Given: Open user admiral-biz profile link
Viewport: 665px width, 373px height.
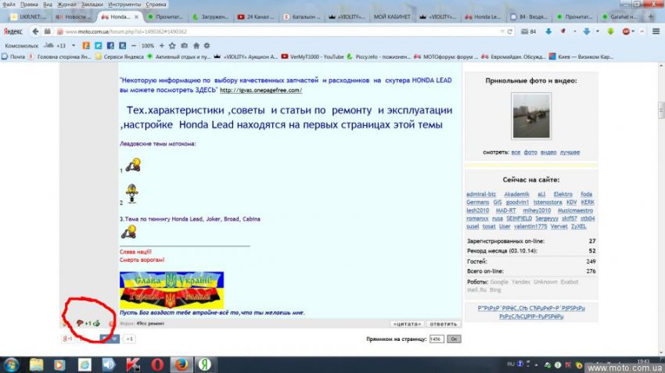Looking at the screenshot, I should pos(481,194).
